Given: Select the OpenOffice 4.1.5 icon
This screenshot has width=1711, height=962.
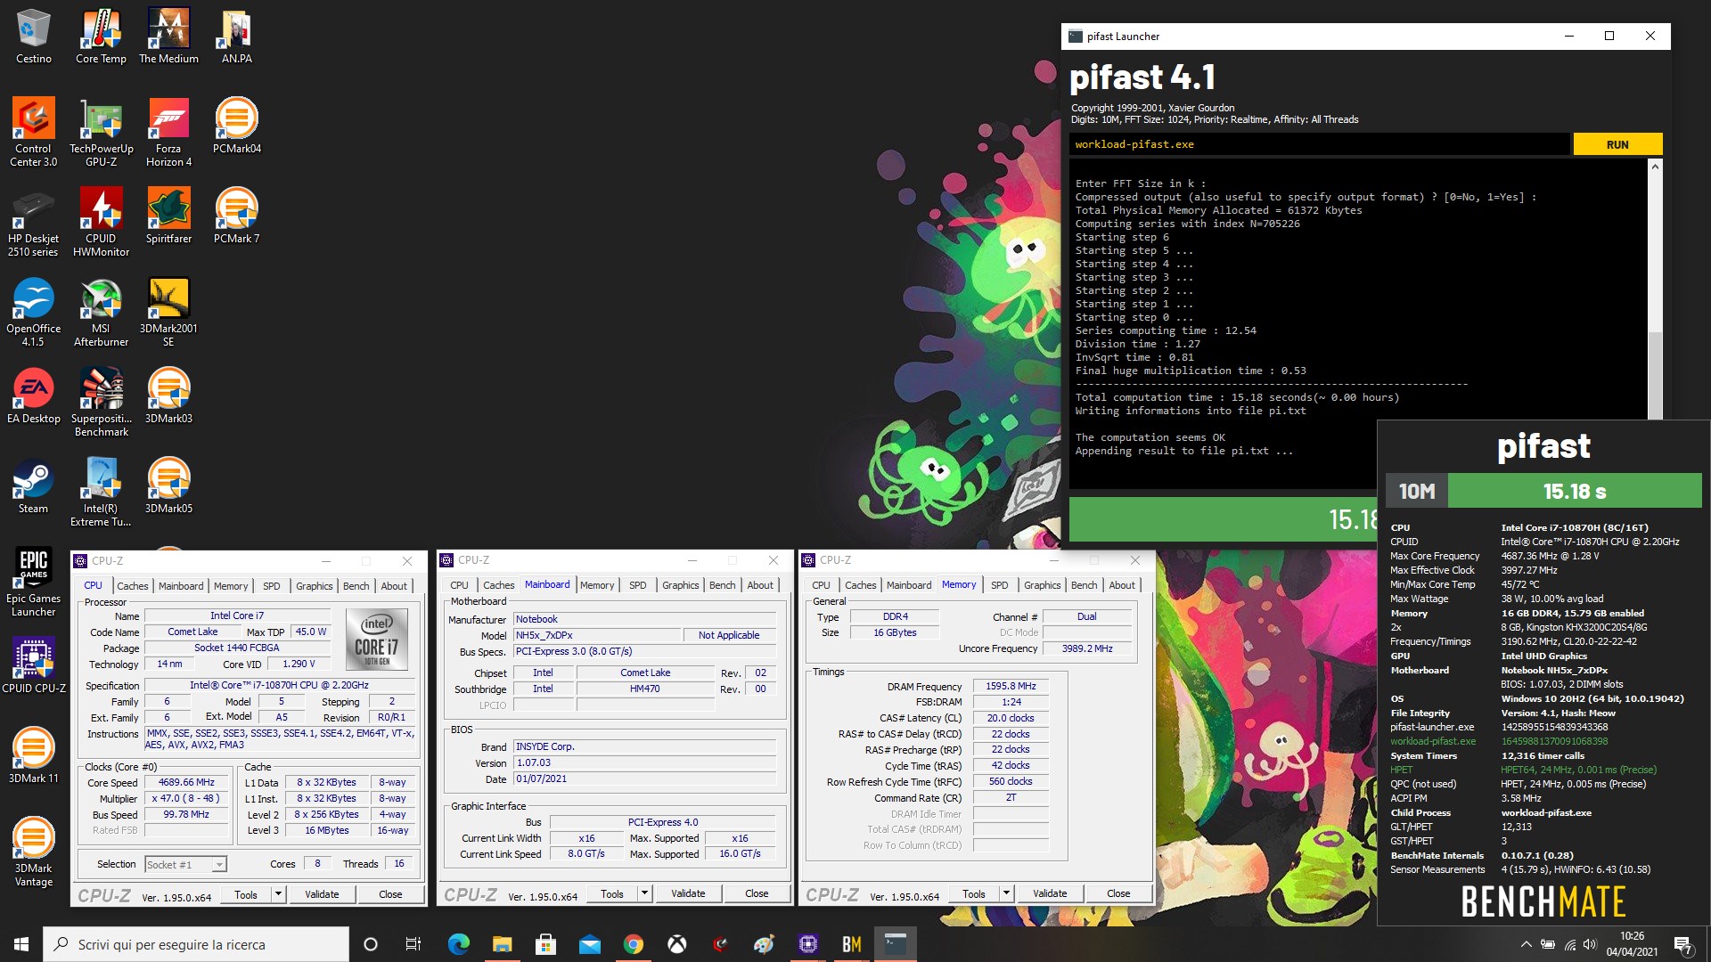Looking at the screenshot, I should tap(34, 312).
